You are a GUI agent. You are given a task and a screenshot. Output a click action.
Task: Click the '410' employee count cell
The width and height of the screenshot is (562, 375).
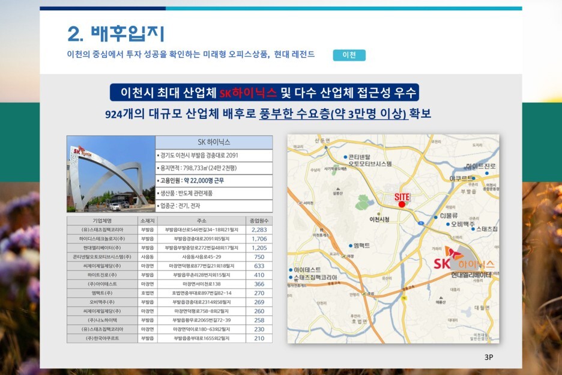coord(259,275)
